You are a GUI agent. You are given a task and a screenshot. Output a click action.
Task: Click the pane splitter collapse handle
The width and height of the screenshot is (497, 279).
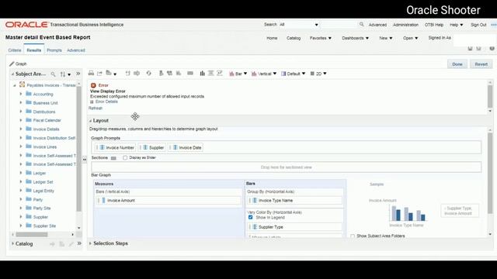[85, 160]
